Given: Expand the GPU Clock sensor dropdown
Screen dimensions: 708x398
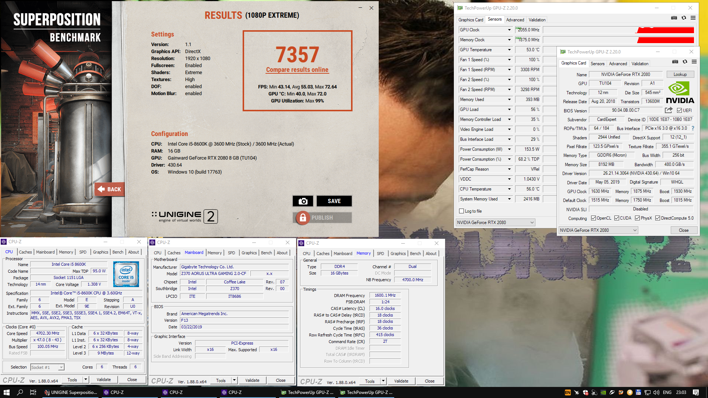Looking at the screenshot, I should click(x=509, y=30).
